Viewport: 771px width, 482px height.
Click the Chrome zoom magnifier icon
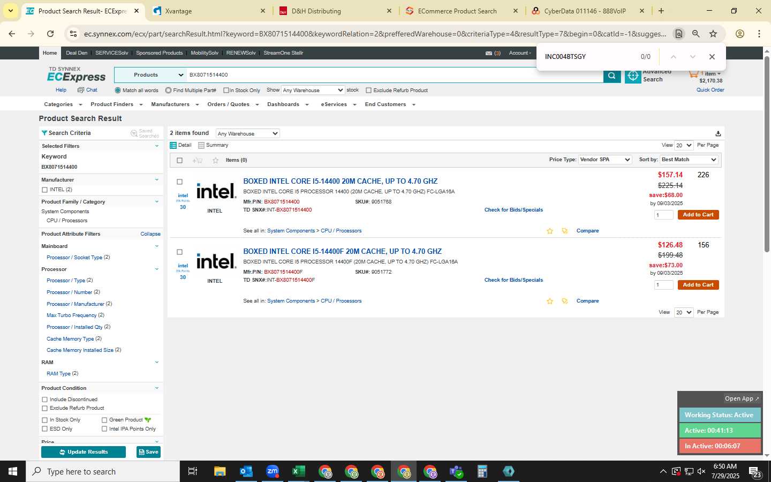[696, 34]
